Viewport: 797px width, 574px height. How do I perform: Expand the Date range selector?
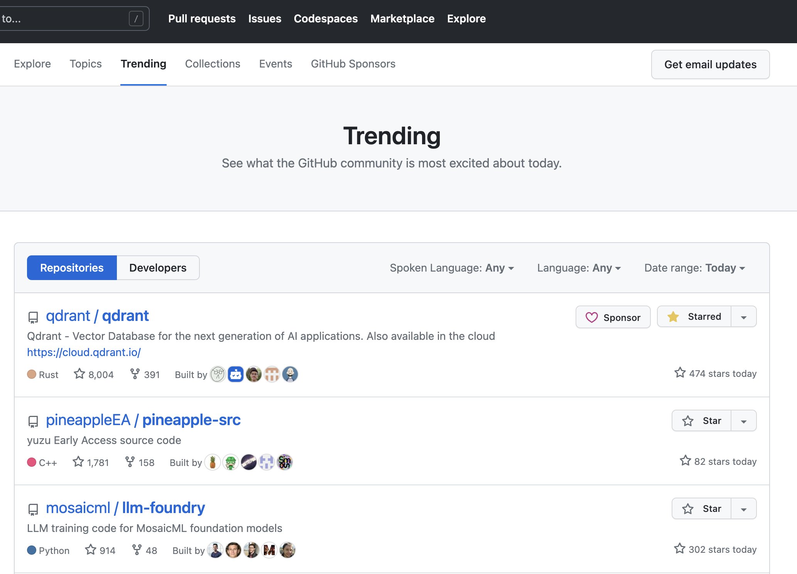[x=694, y=268]
